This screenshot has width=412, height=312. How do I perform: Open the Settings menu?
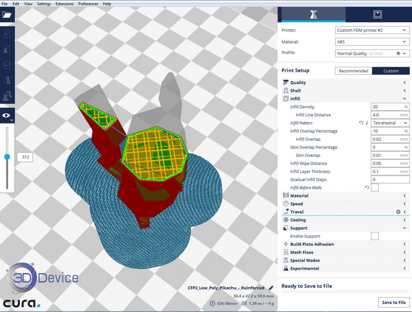coord(44,4)
